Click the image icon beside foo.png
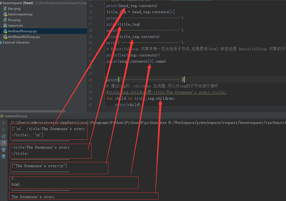The height and width of the screenshot is (201, 286). tap(5, 20)
